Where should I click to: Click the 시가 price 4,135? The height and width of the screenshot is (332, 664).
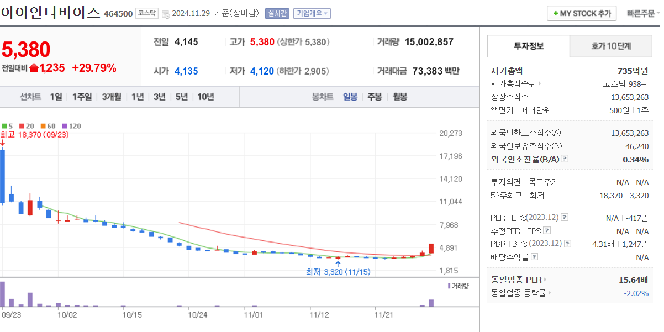186,71
